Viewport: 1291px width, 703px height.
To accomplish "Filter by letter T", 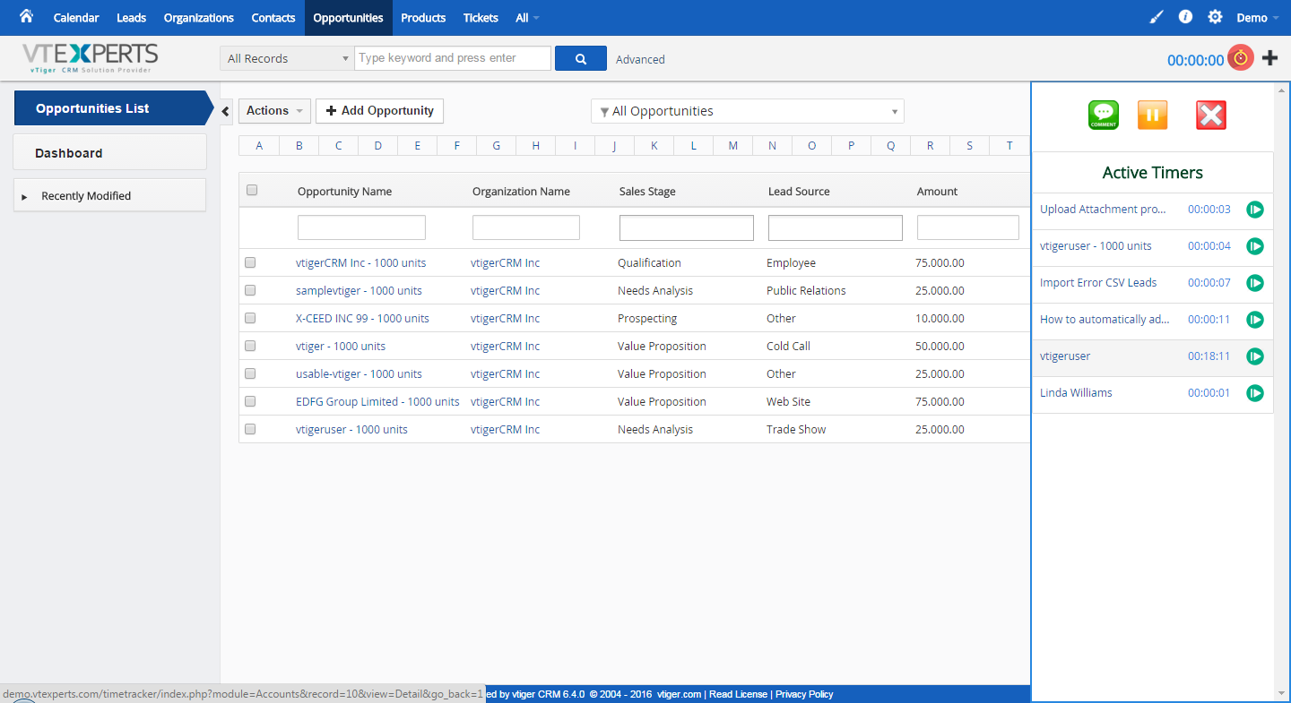I will click(x=1009, y=146).
